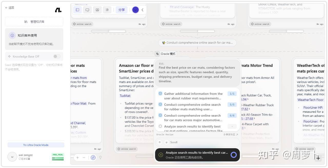Click the 分享 share button
The image size is (328, 168).
coord(121,10)
